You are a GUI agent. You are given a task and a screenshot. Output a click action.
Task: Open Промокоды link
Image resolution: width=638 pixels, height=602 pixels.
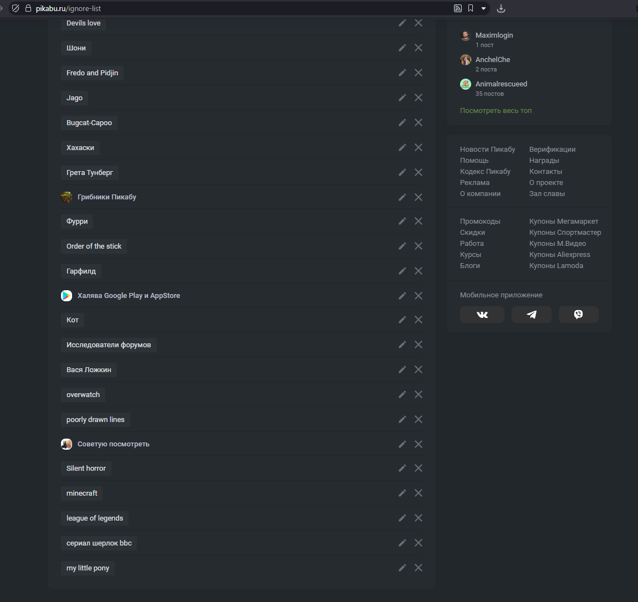(480, 222)
